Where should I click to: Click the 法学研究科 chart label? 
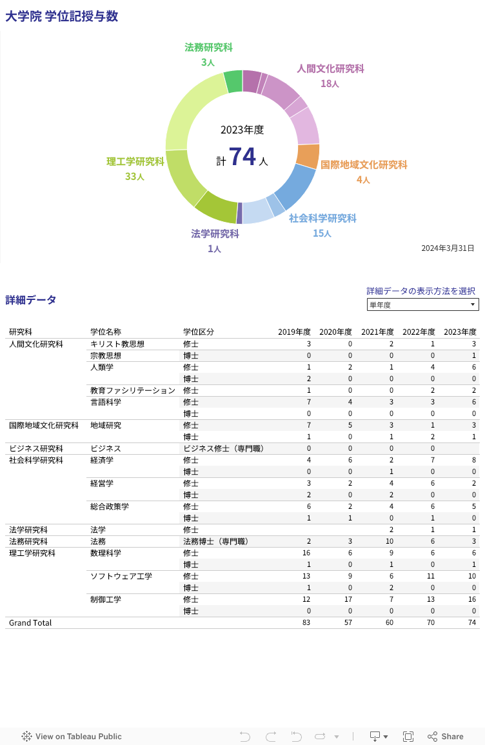coord(215,233)
